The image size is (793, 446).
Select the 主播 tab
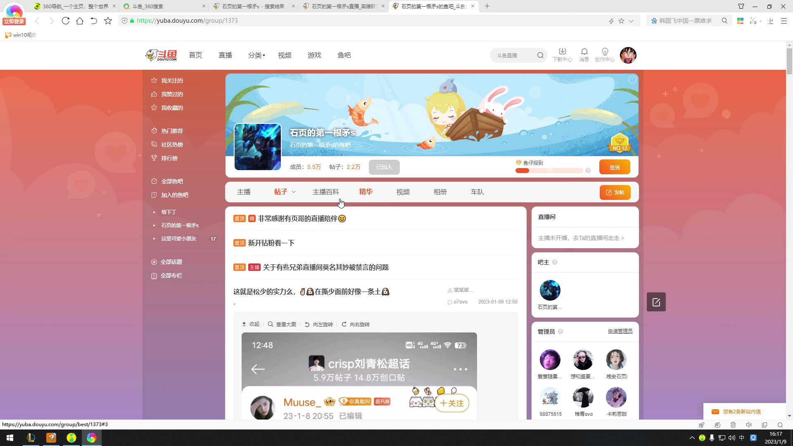click(244, 192)
